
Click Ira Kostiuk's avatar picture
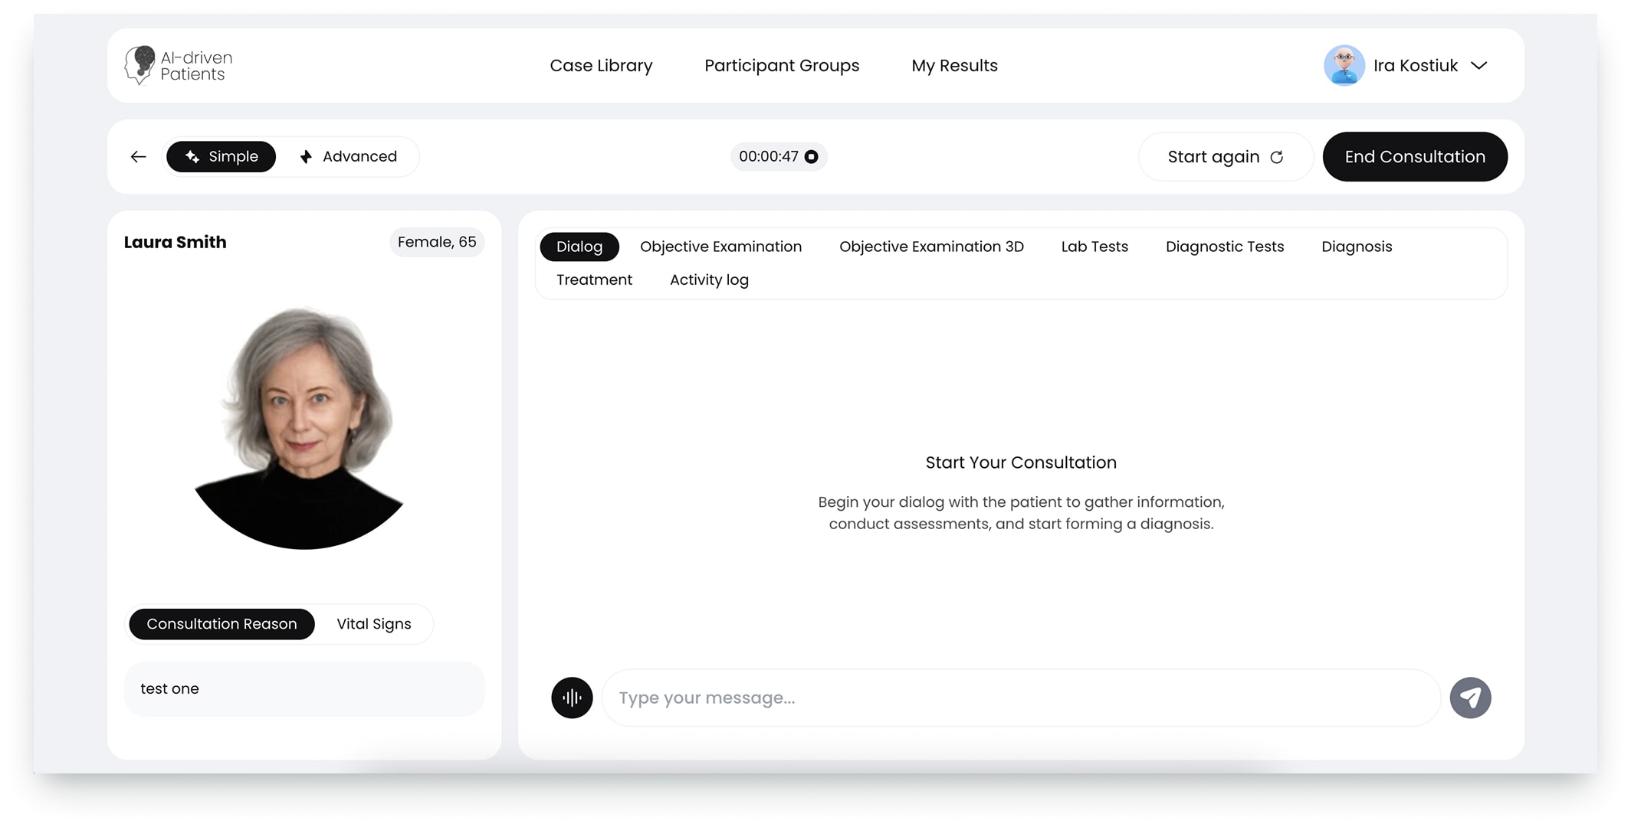pyautogui.click(x=1344, y=66)
